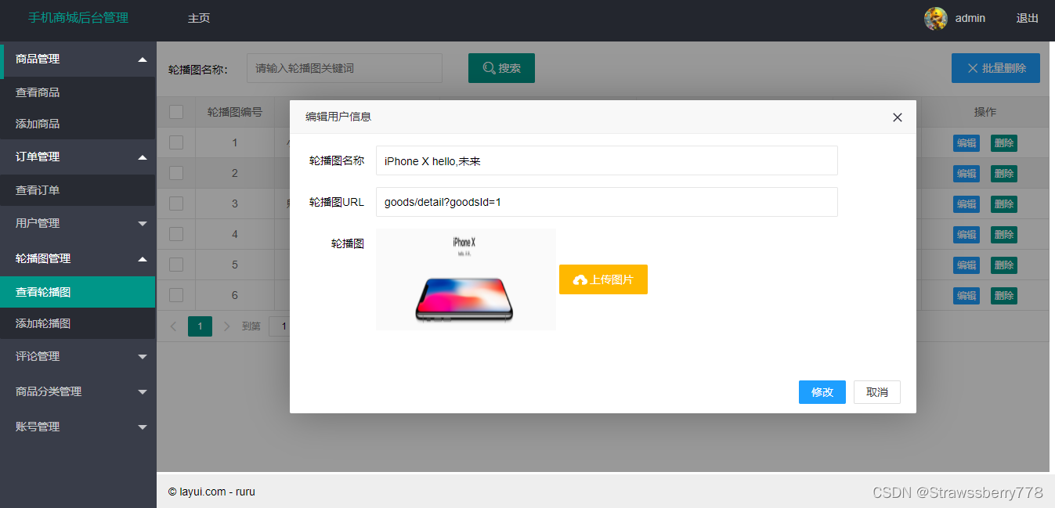Check the checkbox for row 4
This screenshot has height=508, width=1055.
(x=176, y=234)
